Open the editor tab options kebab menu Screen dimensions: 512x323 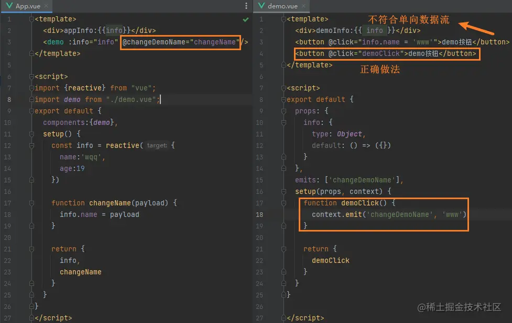point(246,6)
